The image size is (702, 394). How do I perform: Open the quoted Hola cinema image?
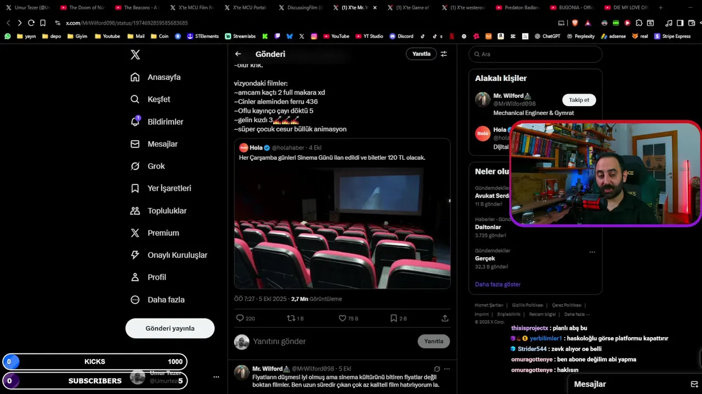342,228
